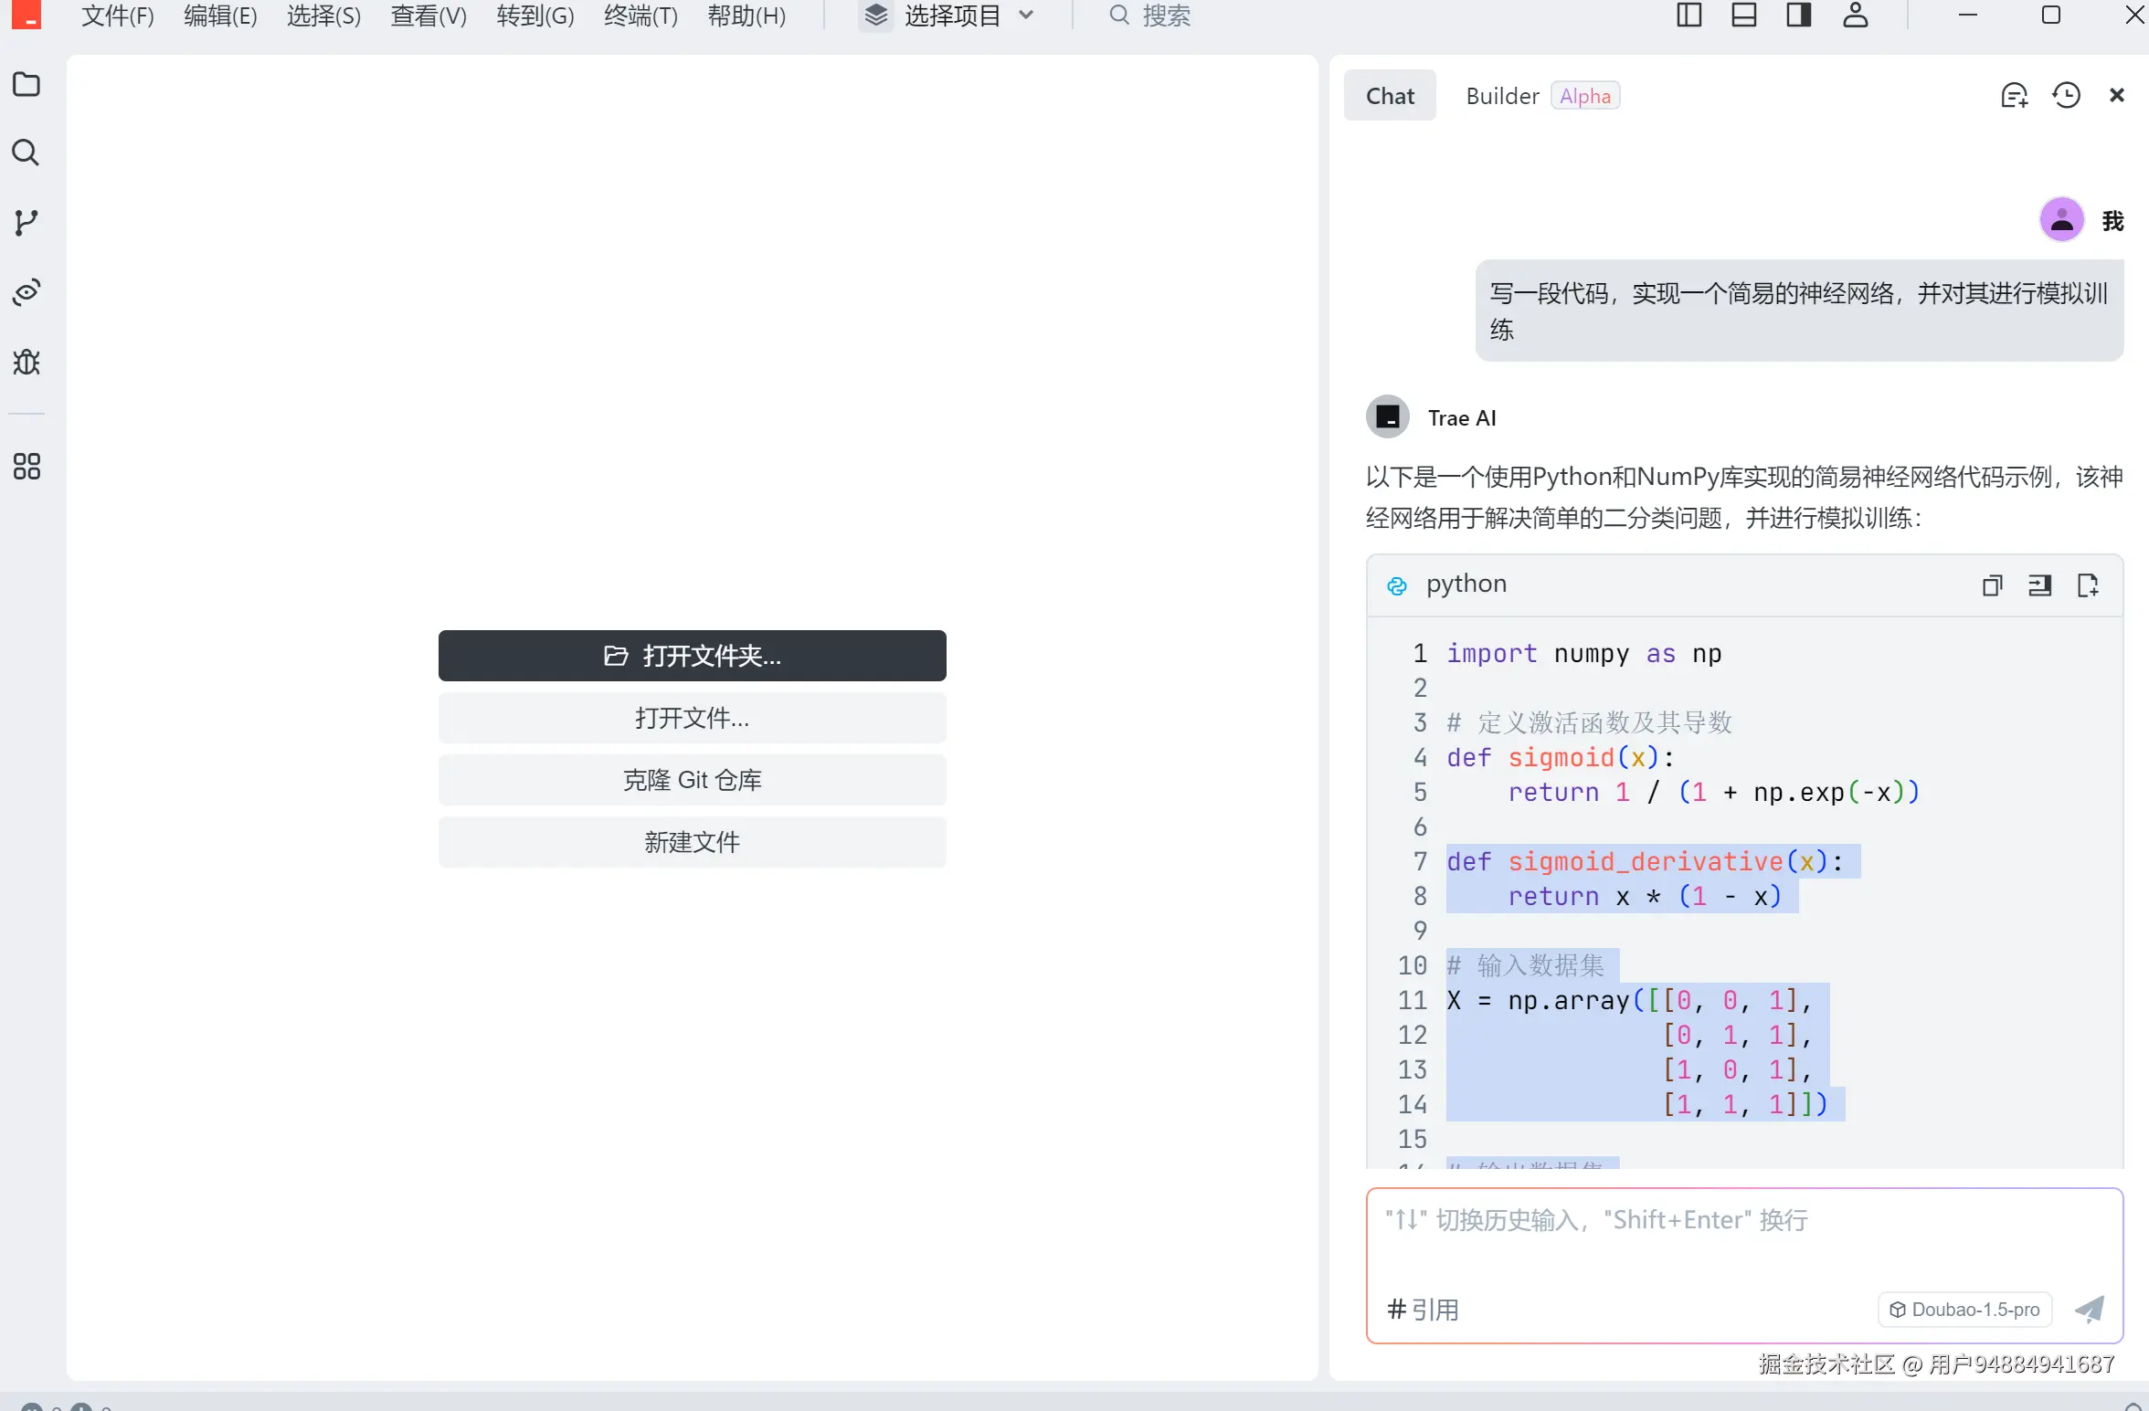Open chat history clock icon
Image resolution: width=2149 pixels, height=1411 pixels.
(x=2066, y=96)
